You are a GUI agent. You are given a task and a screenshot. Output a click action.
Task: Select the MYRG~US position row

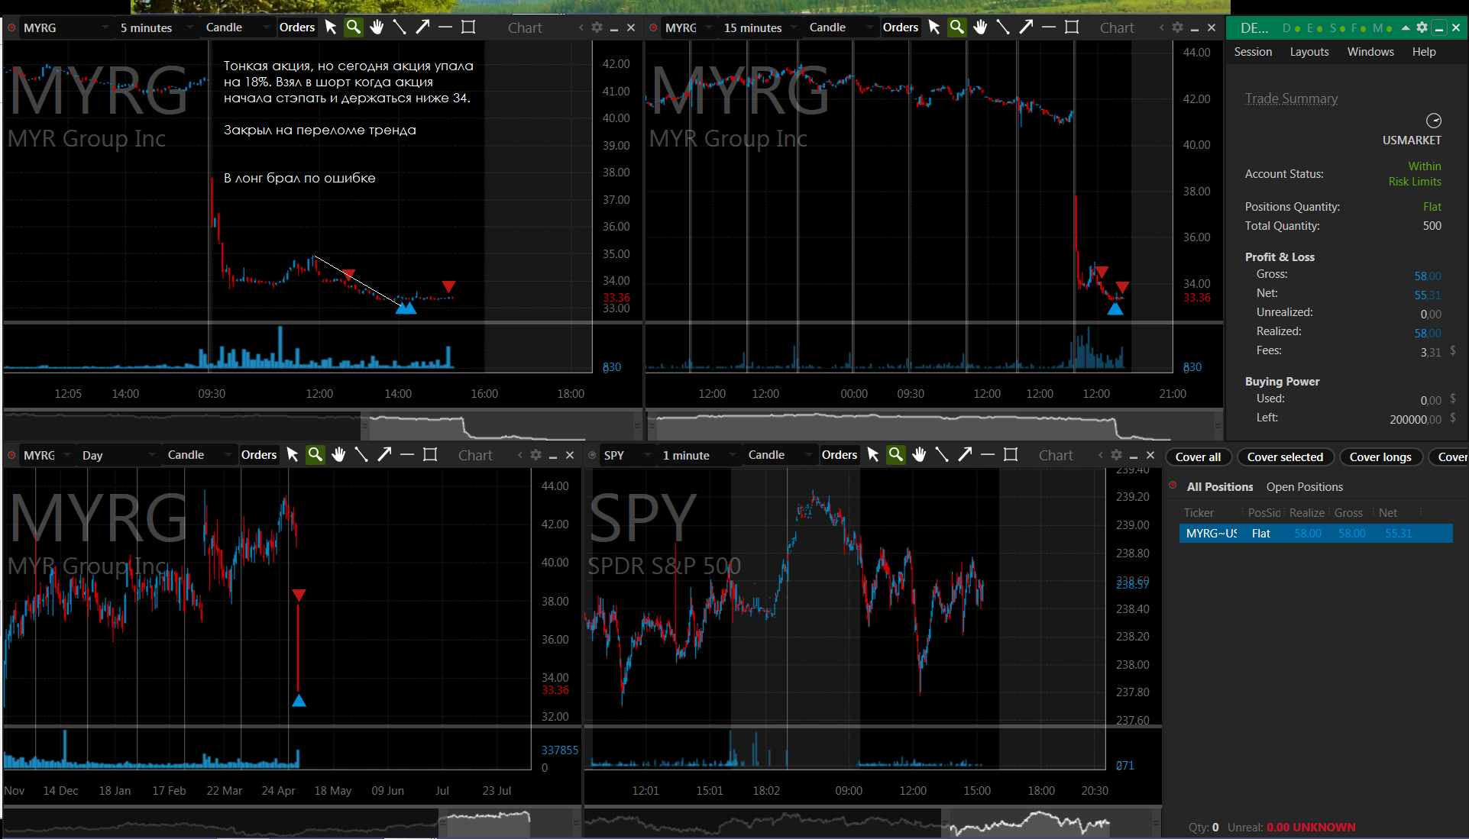[x=1315, y=534]
